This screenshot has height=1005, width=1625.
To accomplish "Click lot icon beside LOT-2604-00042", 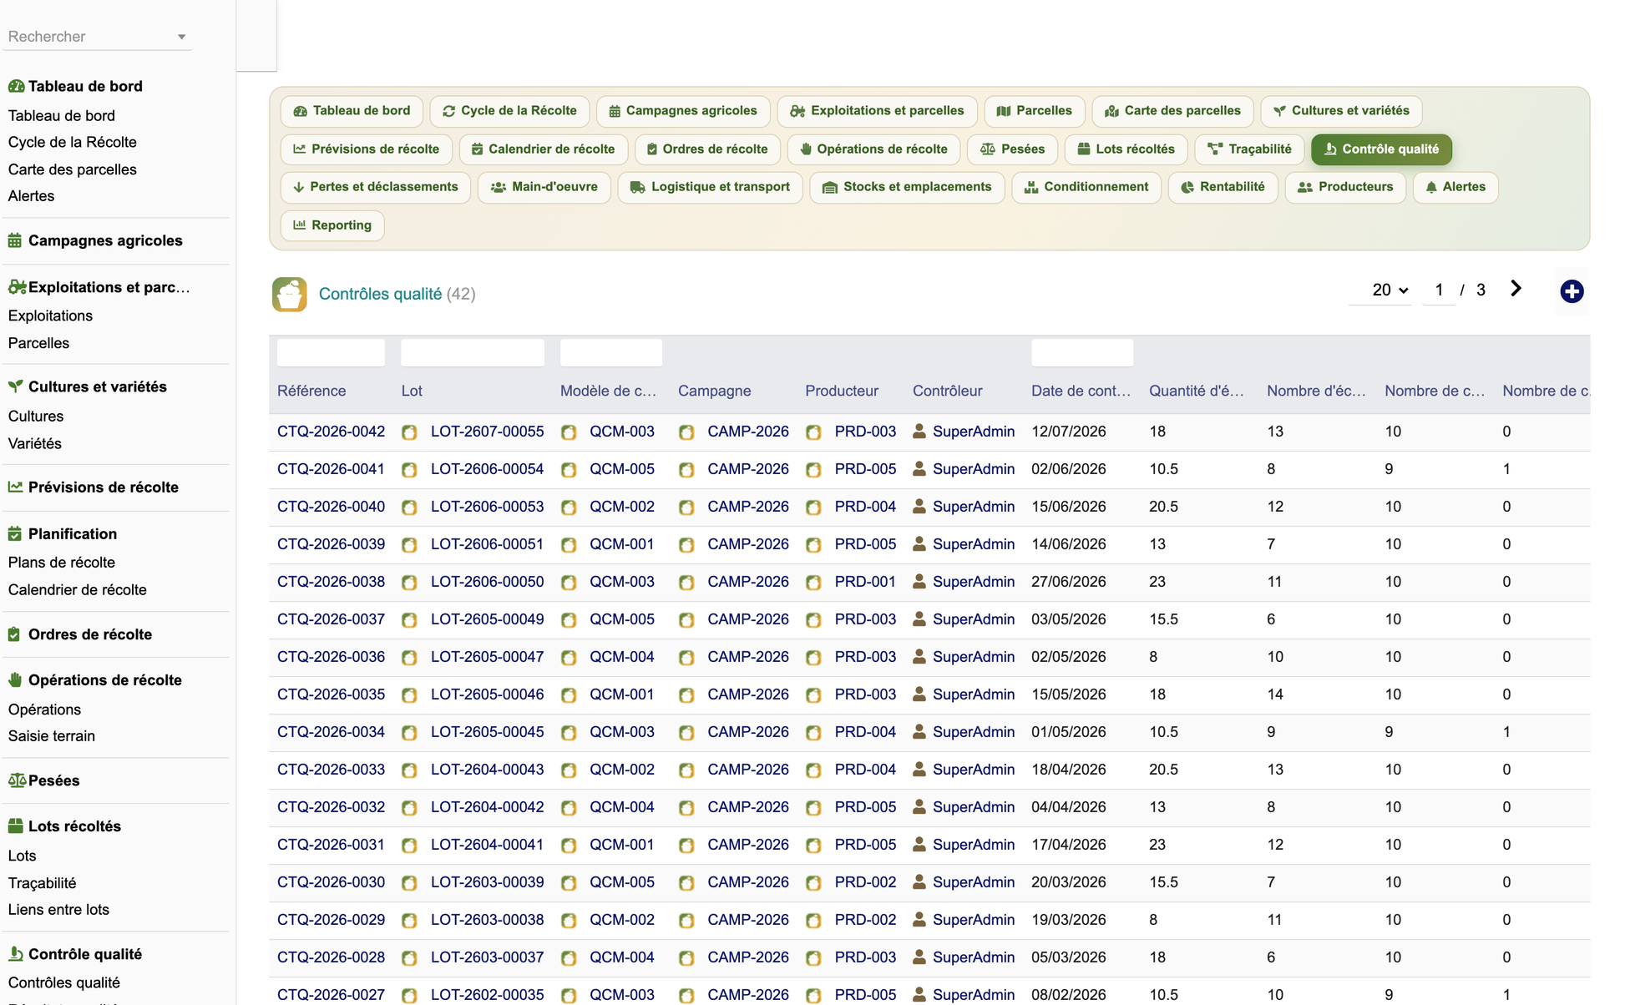I will click(x=409, y=808).
